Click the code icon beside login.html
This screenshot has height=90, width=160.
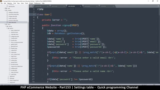click(10, 56)
